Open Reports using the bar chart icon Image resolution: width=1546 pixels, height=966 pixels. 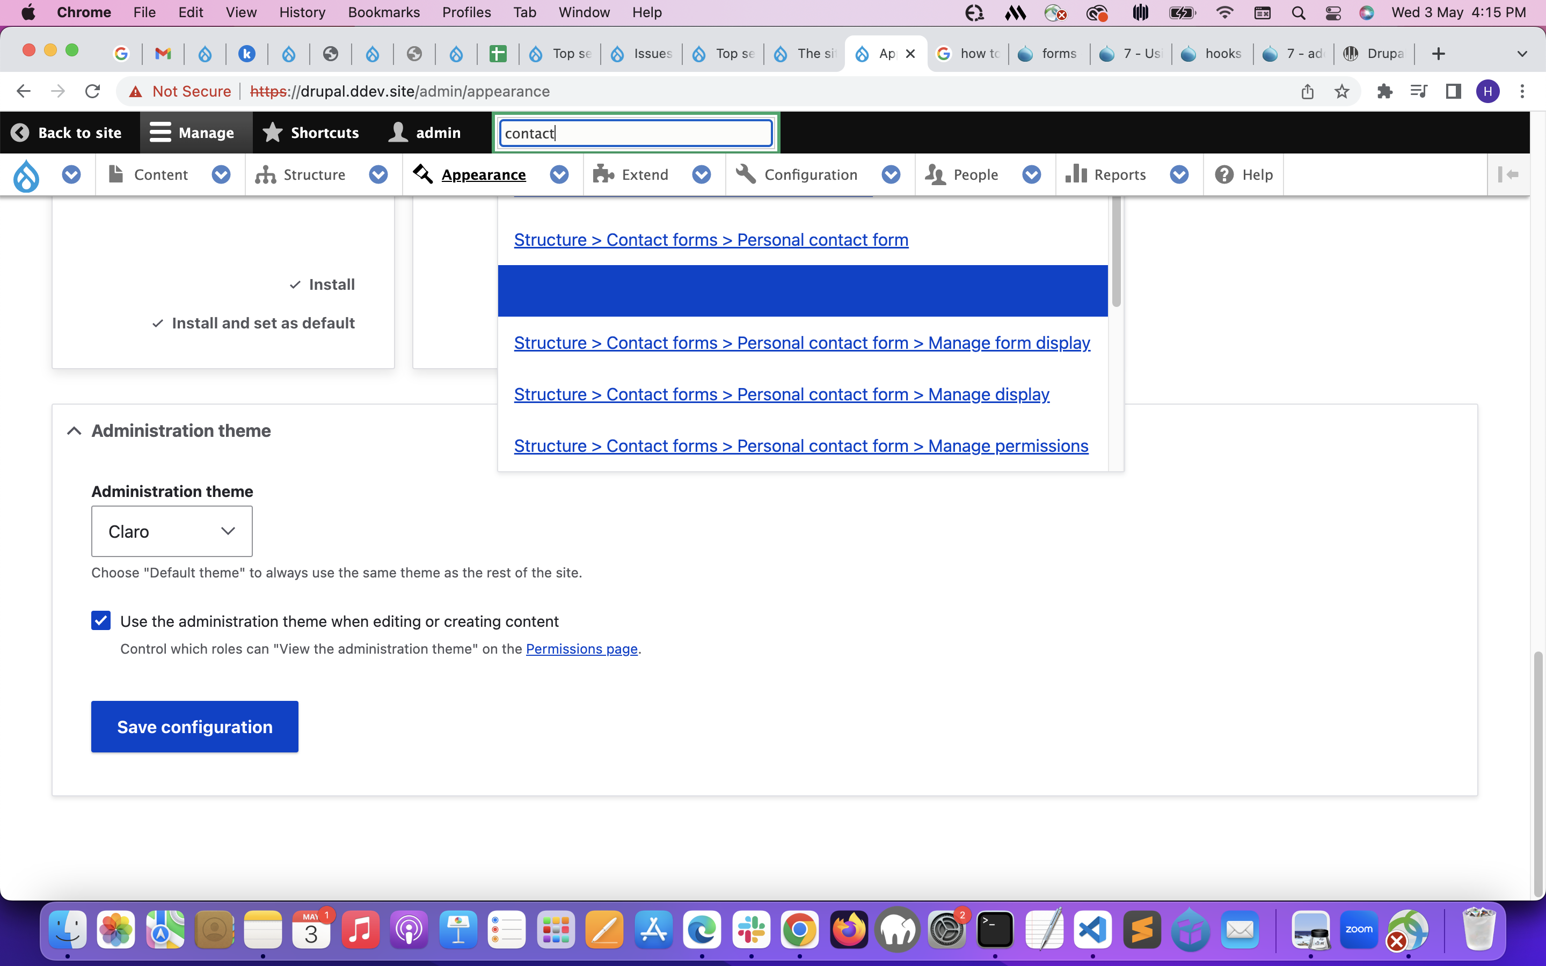pyautogui.click(x=1076, y=174)
